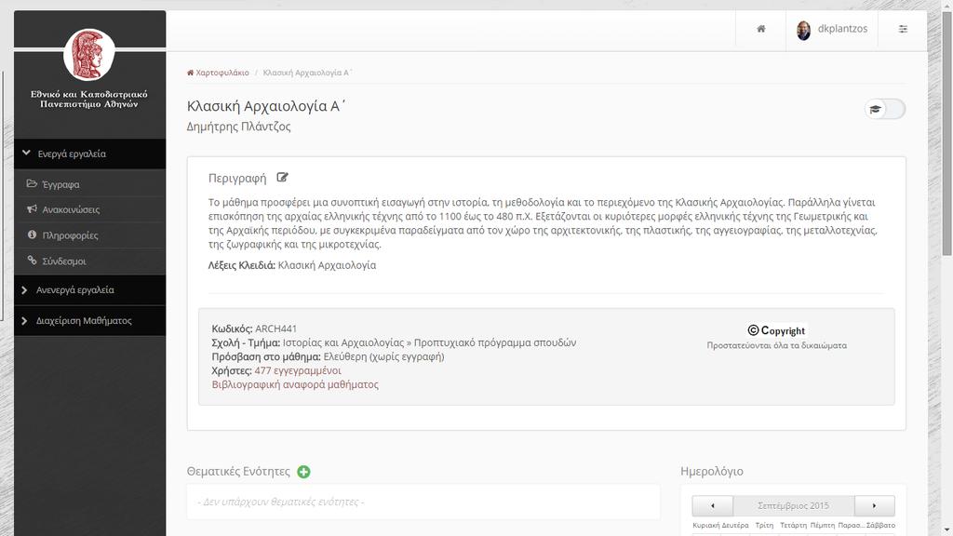Open Σύνδεσμοι in the sidebar
Viewport: 953px width, 536px height.
(64, 261)
